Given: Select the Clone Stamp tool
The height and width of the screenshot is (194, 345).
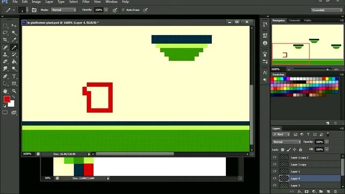Looking at the screenshot, I should pos(5,54).
